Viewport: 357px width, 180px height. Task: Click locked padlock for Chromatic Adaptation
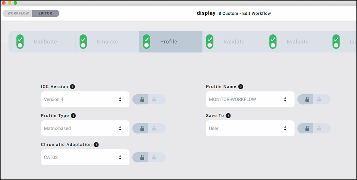tap(154, 157)
